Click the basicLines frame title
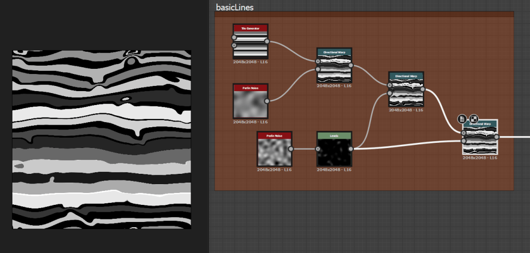Viewport: 530px width, 253px height. (235, 7)
